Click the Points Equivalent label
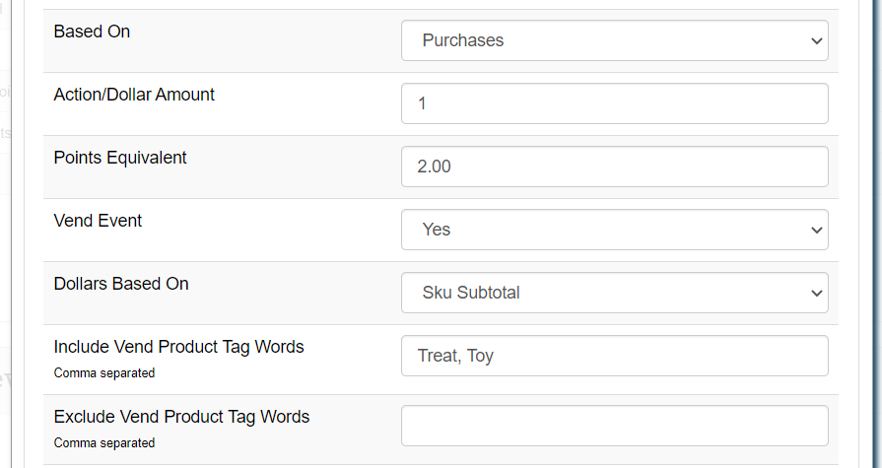 120,158
